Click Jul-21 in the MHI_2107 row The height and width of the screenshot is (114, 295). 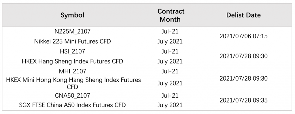pos(170,71)
